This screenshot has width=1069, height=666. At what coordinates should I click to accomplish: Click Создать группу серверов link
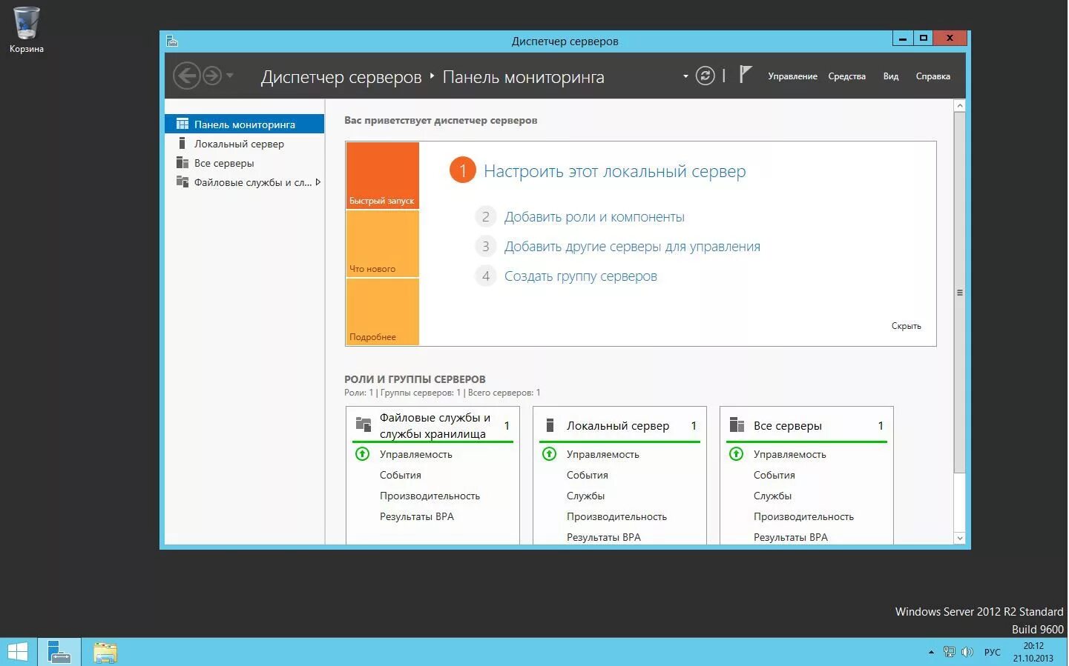point(581,276)
